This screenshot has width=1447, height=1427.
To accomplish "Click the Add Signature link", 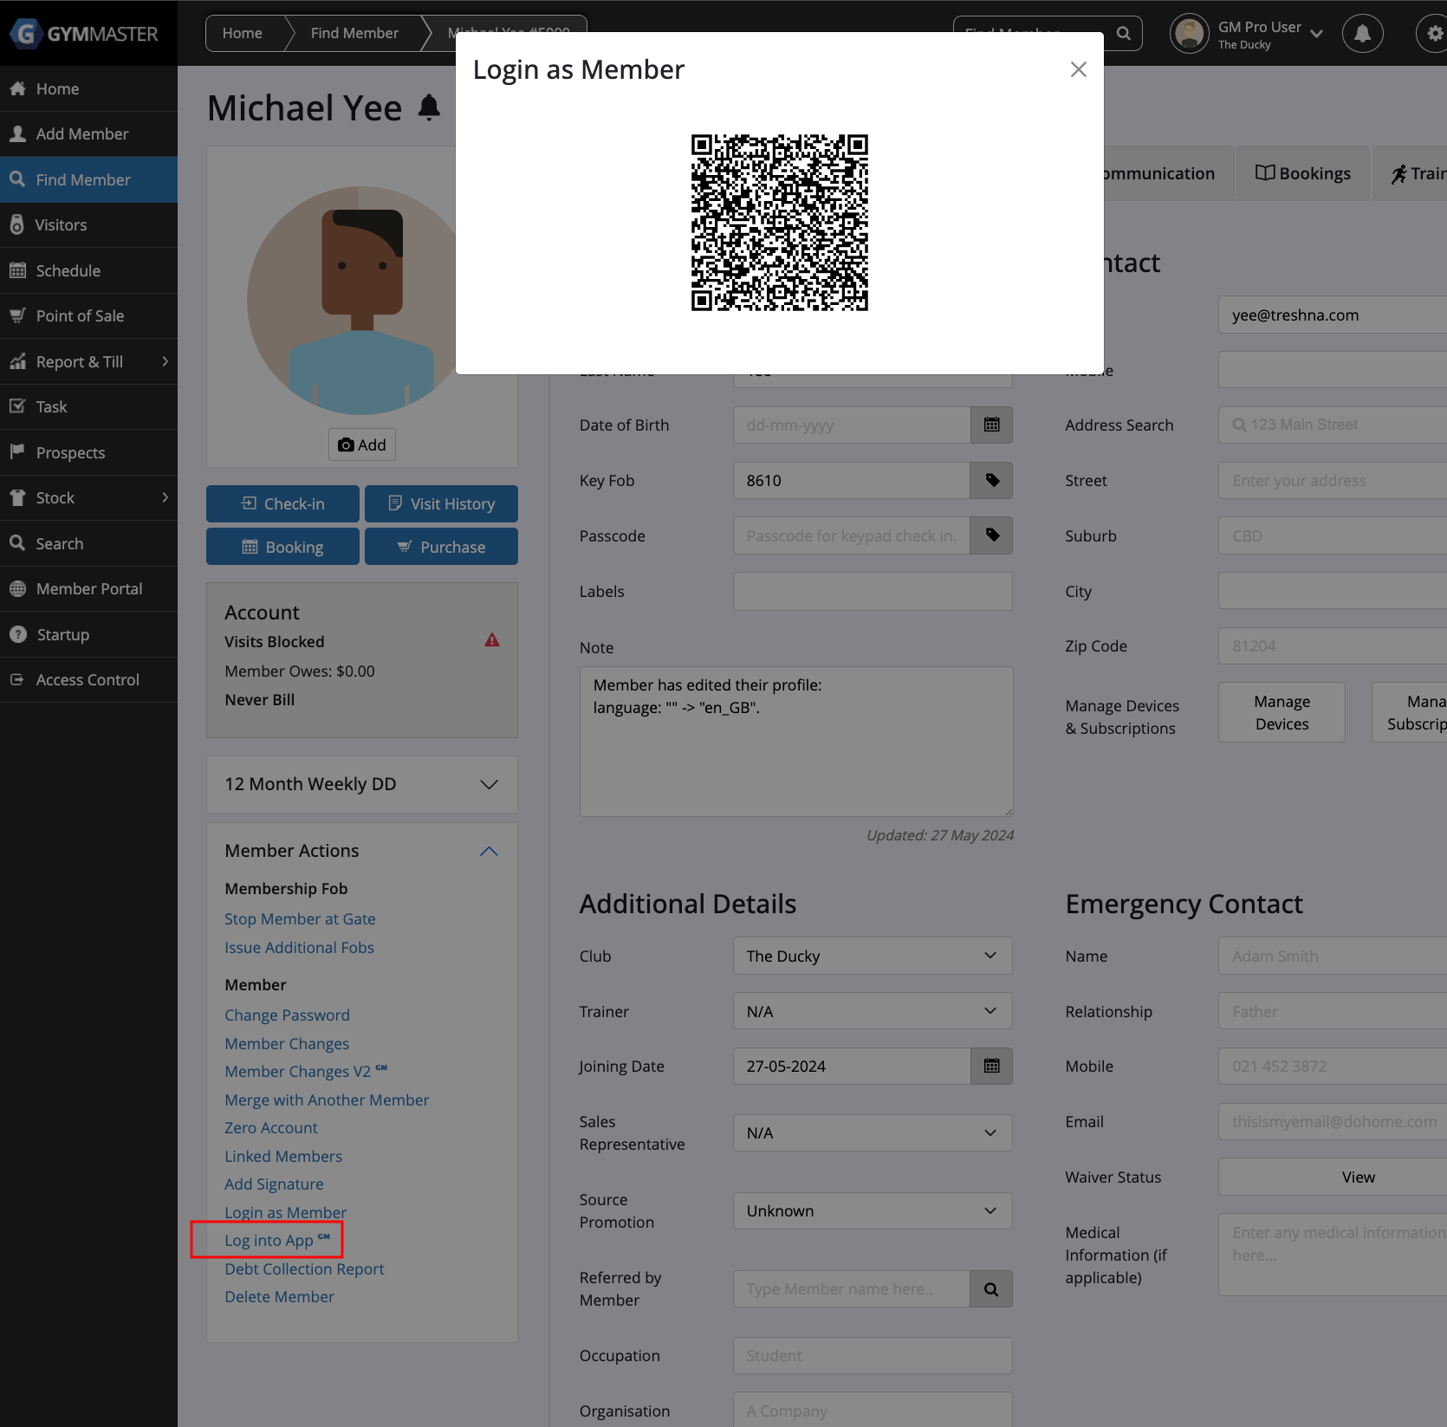I will point(274,1184).
